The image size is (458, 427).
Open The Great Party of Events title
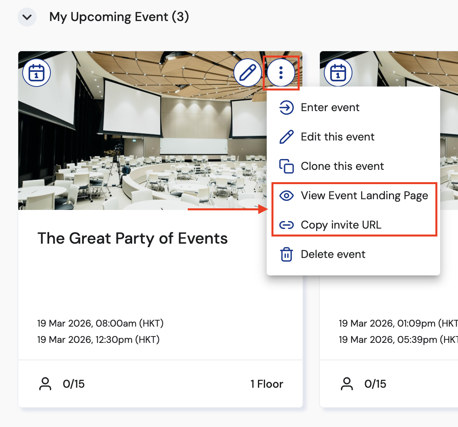point(133,239)
